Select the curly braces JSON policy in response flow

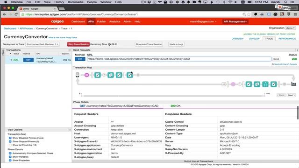tap(265, 84)
